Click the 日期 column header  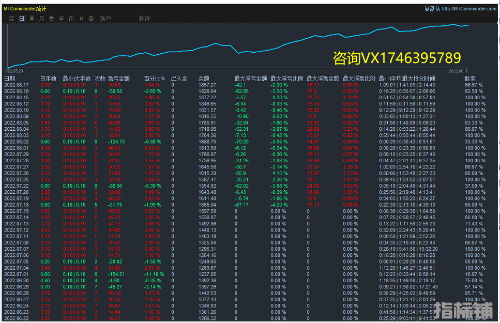coord(10,79)
